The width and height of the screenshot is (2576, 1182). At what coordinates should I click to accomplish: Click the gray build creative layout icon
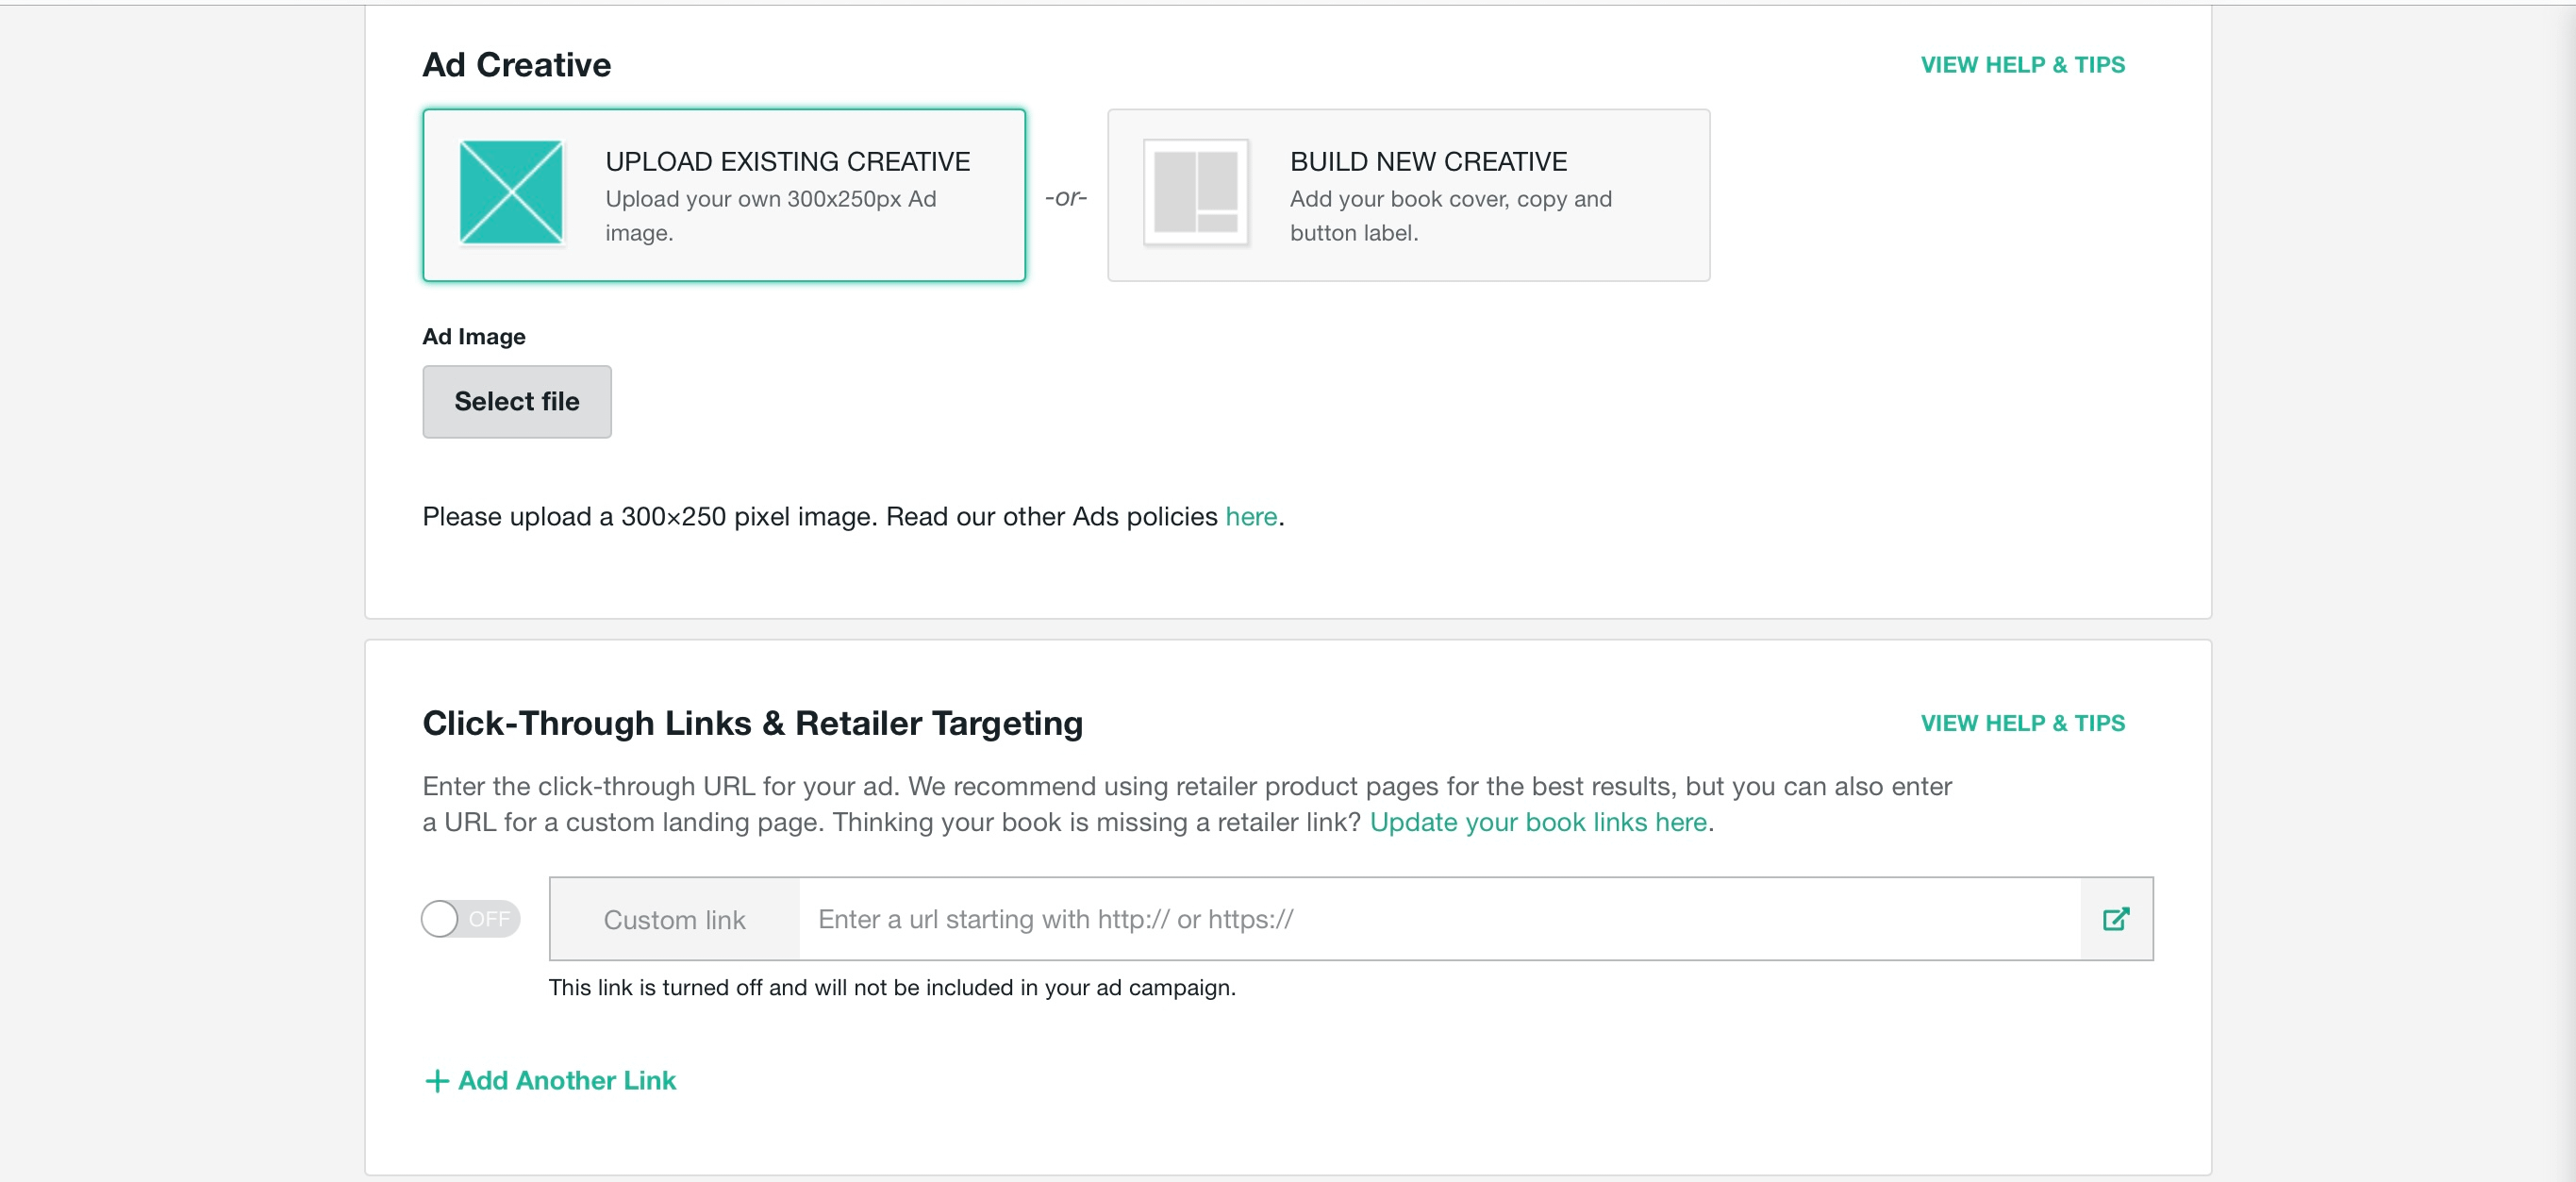point(1196,192)
